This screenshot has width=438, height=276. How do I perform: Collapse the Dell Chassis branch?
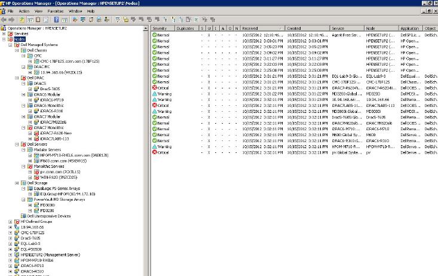coord(17,50)
